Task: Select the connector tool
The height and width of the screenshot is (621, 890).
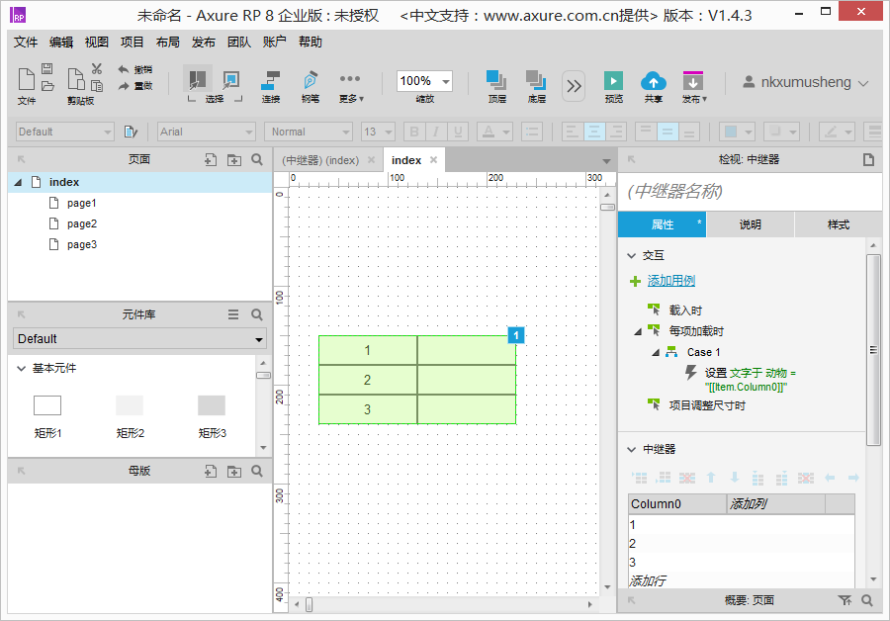Action: (x=271, y=80)
